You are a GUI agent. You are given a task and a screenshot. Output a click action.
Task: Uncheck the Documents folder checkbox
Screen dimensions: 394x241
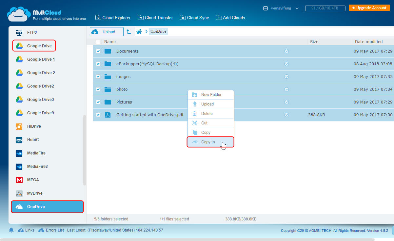click(98, 51)
